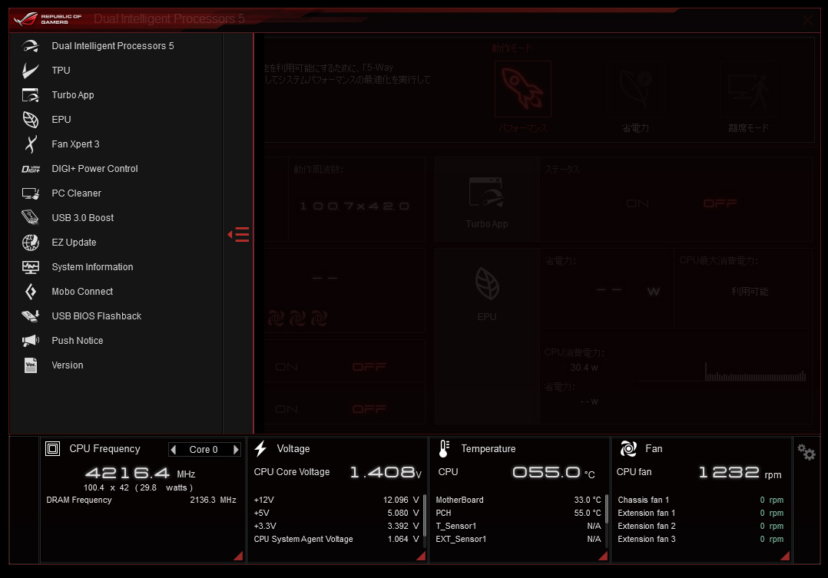Expand the Temperature panel corner triangle

click(x=604, y=556)
